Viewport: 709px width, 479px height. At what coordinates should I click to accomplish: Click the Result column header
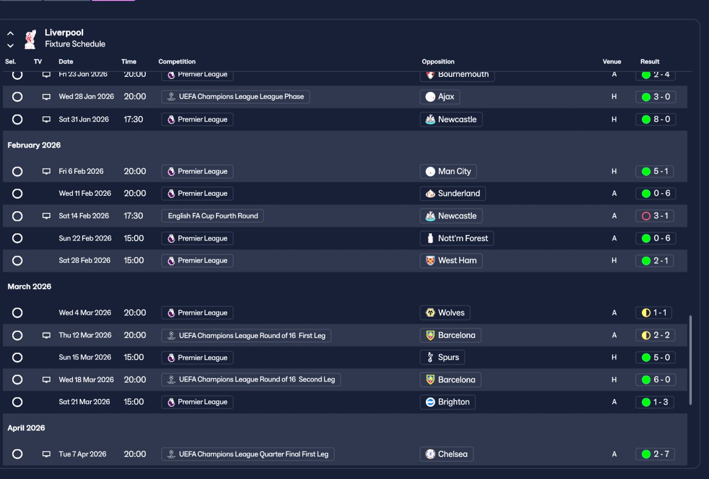[x=650, y=61]
